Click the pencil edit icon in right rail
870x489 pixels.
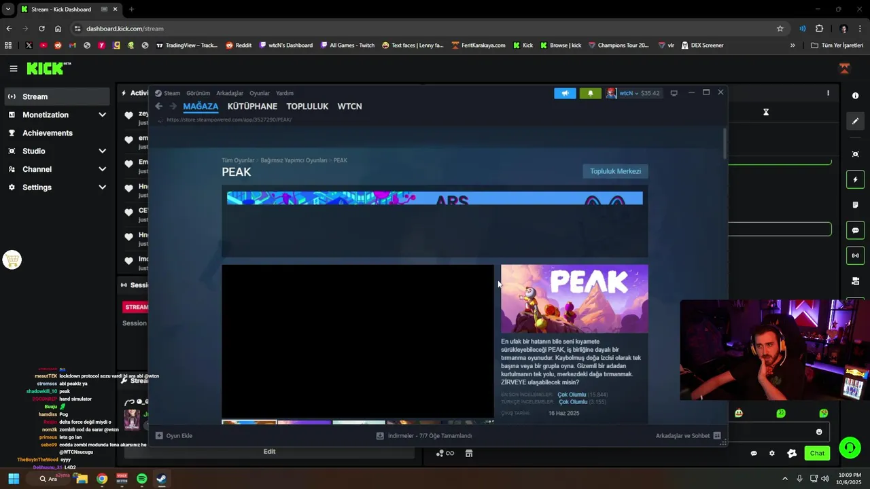pos(855,121)
